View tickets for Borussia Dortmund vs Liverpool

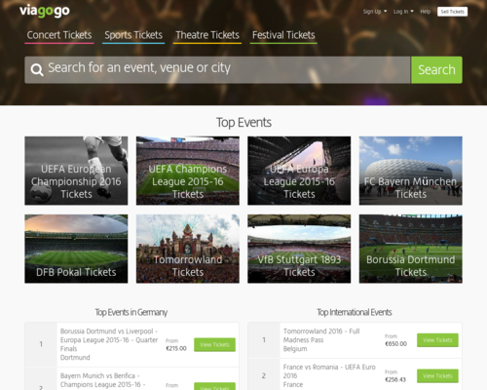[214, 344]
